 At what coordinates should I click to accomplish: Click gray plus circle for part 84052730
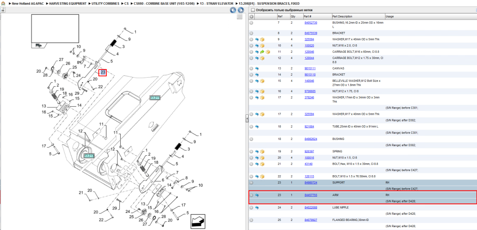(x=251, y=23)
